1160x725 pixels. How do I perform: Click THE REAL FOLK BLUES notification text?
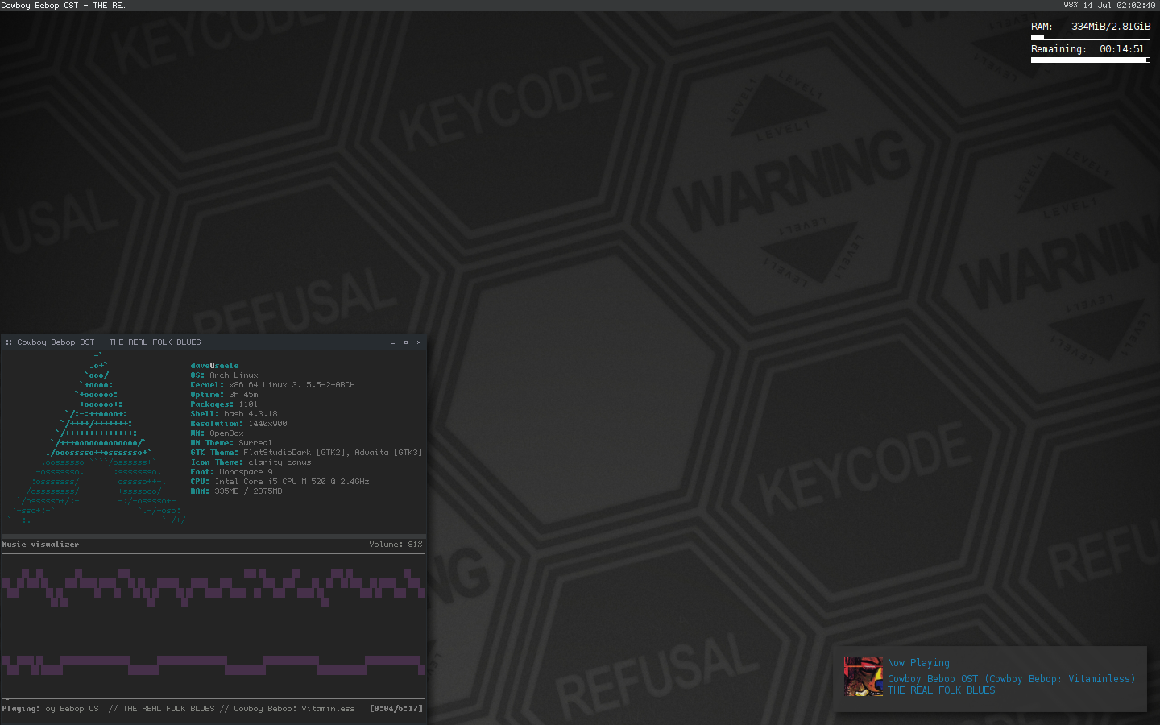coord(941,690)
